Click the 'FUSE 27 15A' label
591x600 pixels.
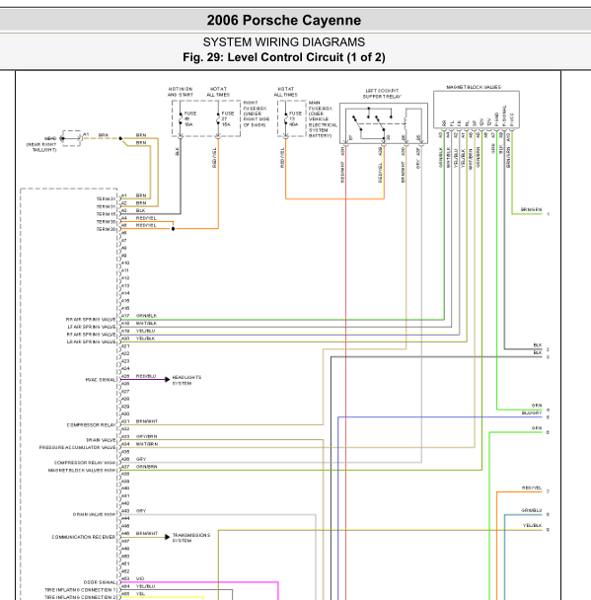tap(228, 119)
